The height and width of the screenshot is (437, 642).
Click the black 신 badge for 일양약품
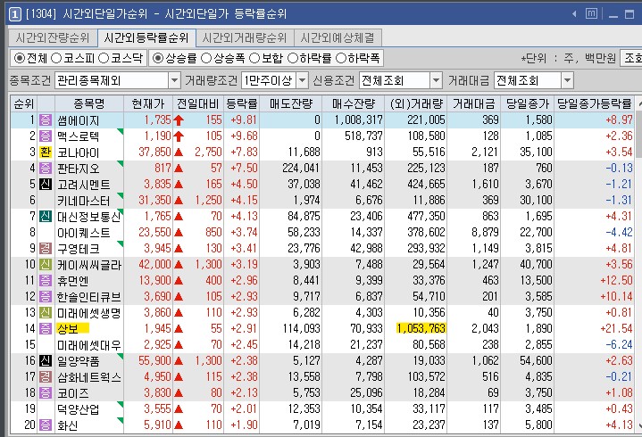coord(46,360)
